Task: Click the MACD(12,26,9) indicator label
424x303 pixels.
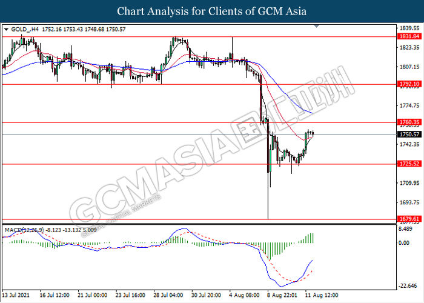Action: pos(24,230)
